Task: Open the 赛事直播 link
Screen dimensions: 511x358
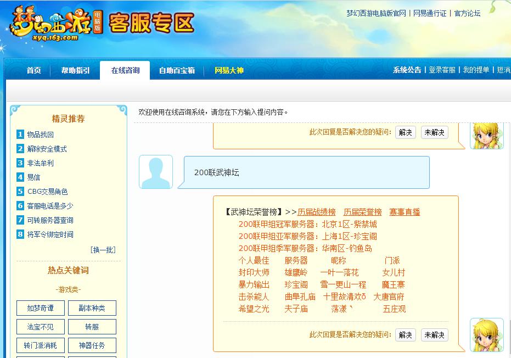Action: [405, 212]
